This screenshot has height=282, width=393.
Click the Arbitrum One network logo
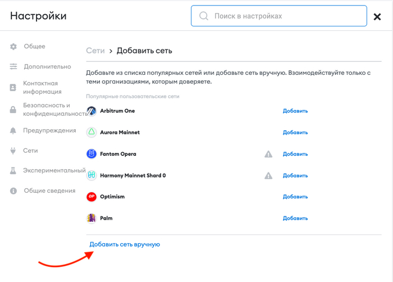[92, 111]
